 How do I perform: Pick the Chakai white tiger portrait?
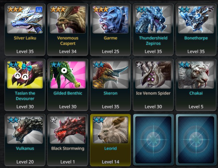point(196,75)
